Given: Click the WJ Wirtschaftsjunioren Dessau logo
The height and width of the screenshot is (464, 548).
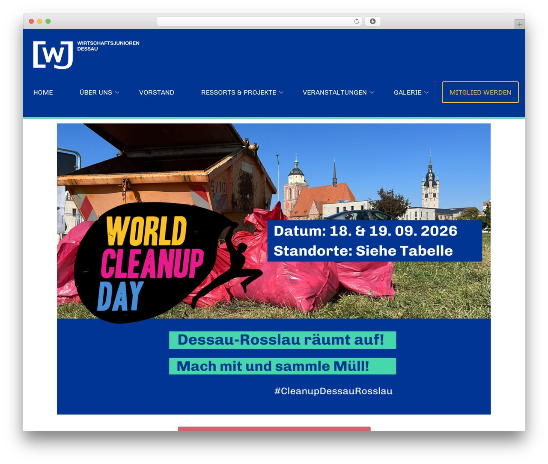Looking at the screenshot, I should 86,55.
